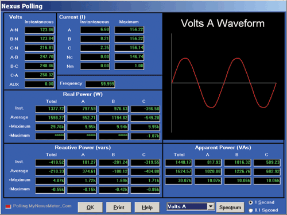
Task: Click Real Power B average 1194.82
Action: pos(114,118)
